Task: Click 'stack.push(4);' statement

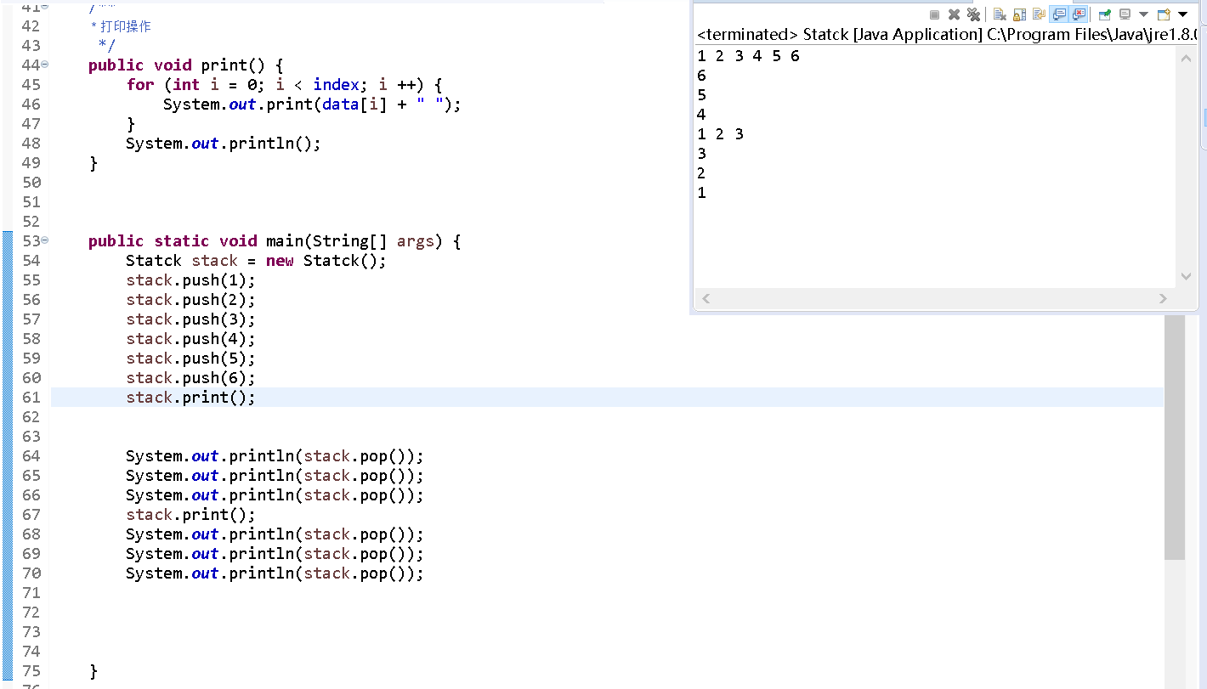Action: click(x=190, y=339)
